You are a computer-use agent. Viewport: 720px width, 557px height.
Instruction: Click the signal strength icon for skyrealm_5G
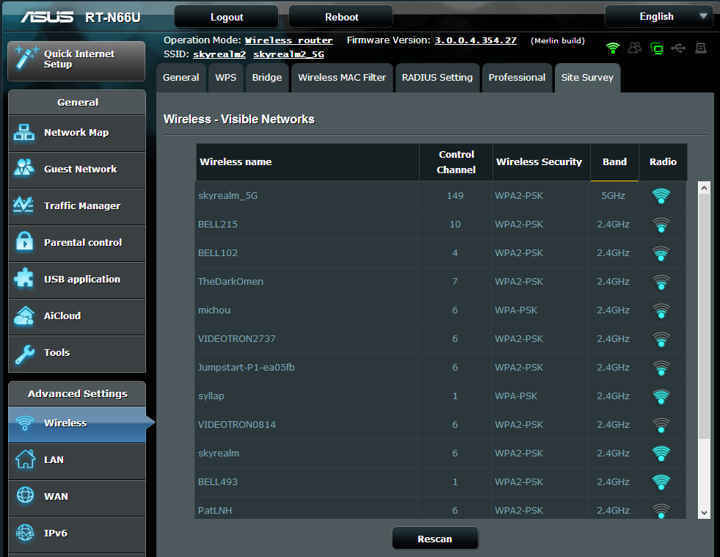pyautogui.click(x=661, y=196)
